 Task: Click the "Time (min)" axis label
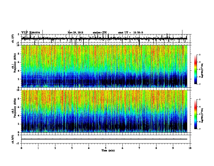point(108,151)
